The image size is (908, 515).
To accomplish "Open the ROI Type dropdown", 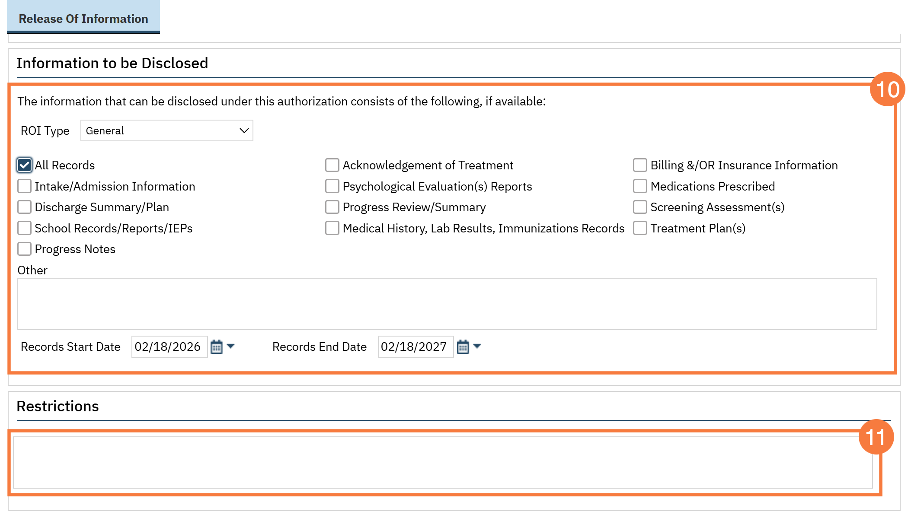I will click(x=166, y=130).
